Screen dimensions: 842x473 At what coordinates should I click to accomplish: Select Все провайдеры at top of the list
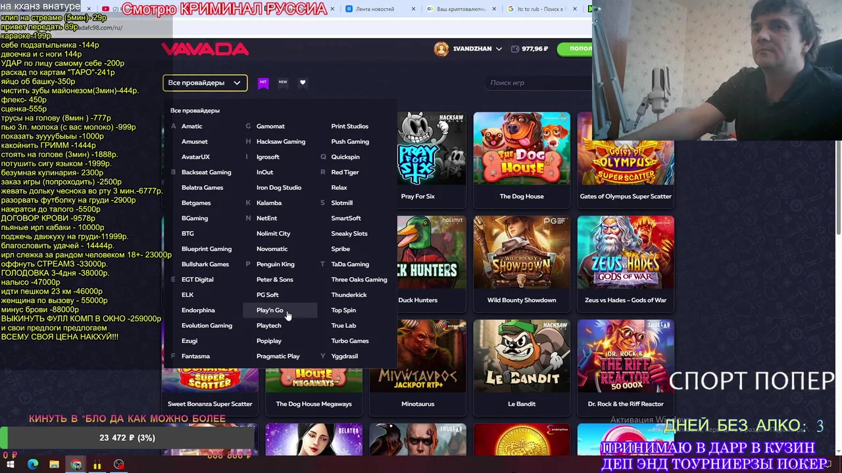(195, 110)
